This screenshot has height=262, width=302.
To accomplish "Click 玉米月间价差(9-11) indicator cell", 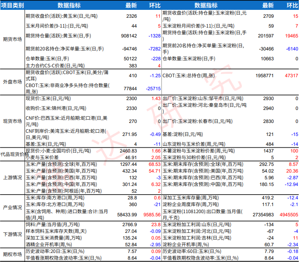I will point(57,26).
